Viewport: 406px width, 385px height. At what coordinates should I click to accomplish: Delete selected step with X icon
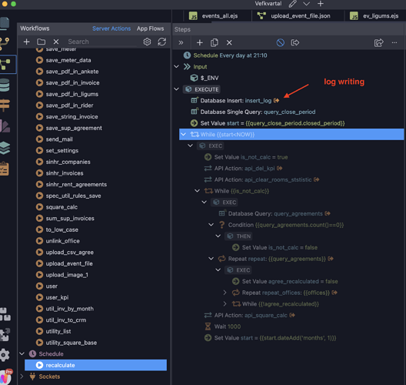click(x=229, y=42)
